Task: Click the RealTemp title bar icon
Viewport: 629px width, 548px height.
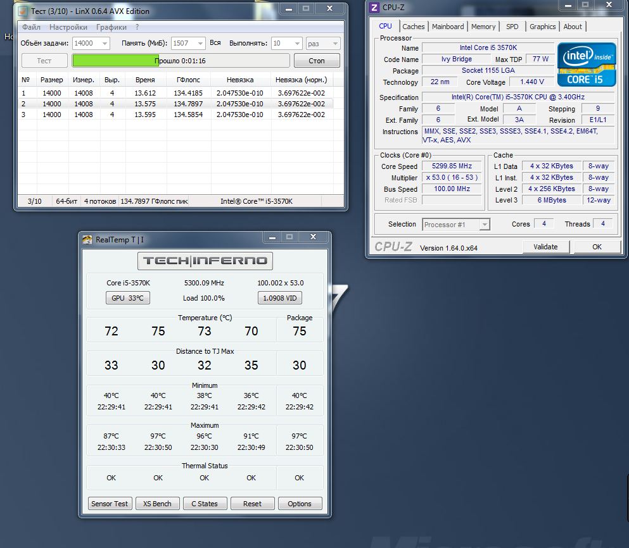Action: [x=87, y=240]
